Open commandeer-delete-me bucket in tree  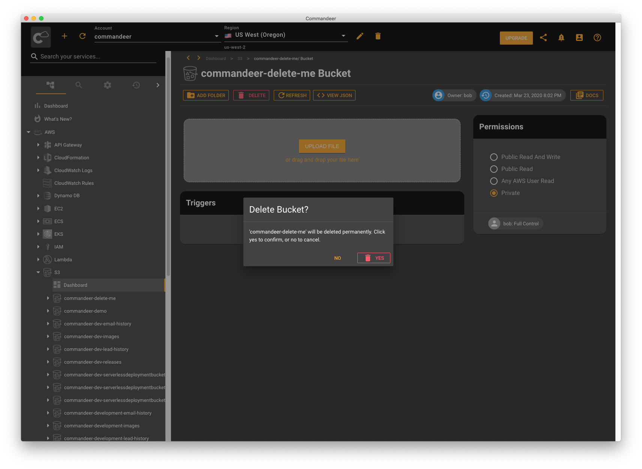(90, 298)
